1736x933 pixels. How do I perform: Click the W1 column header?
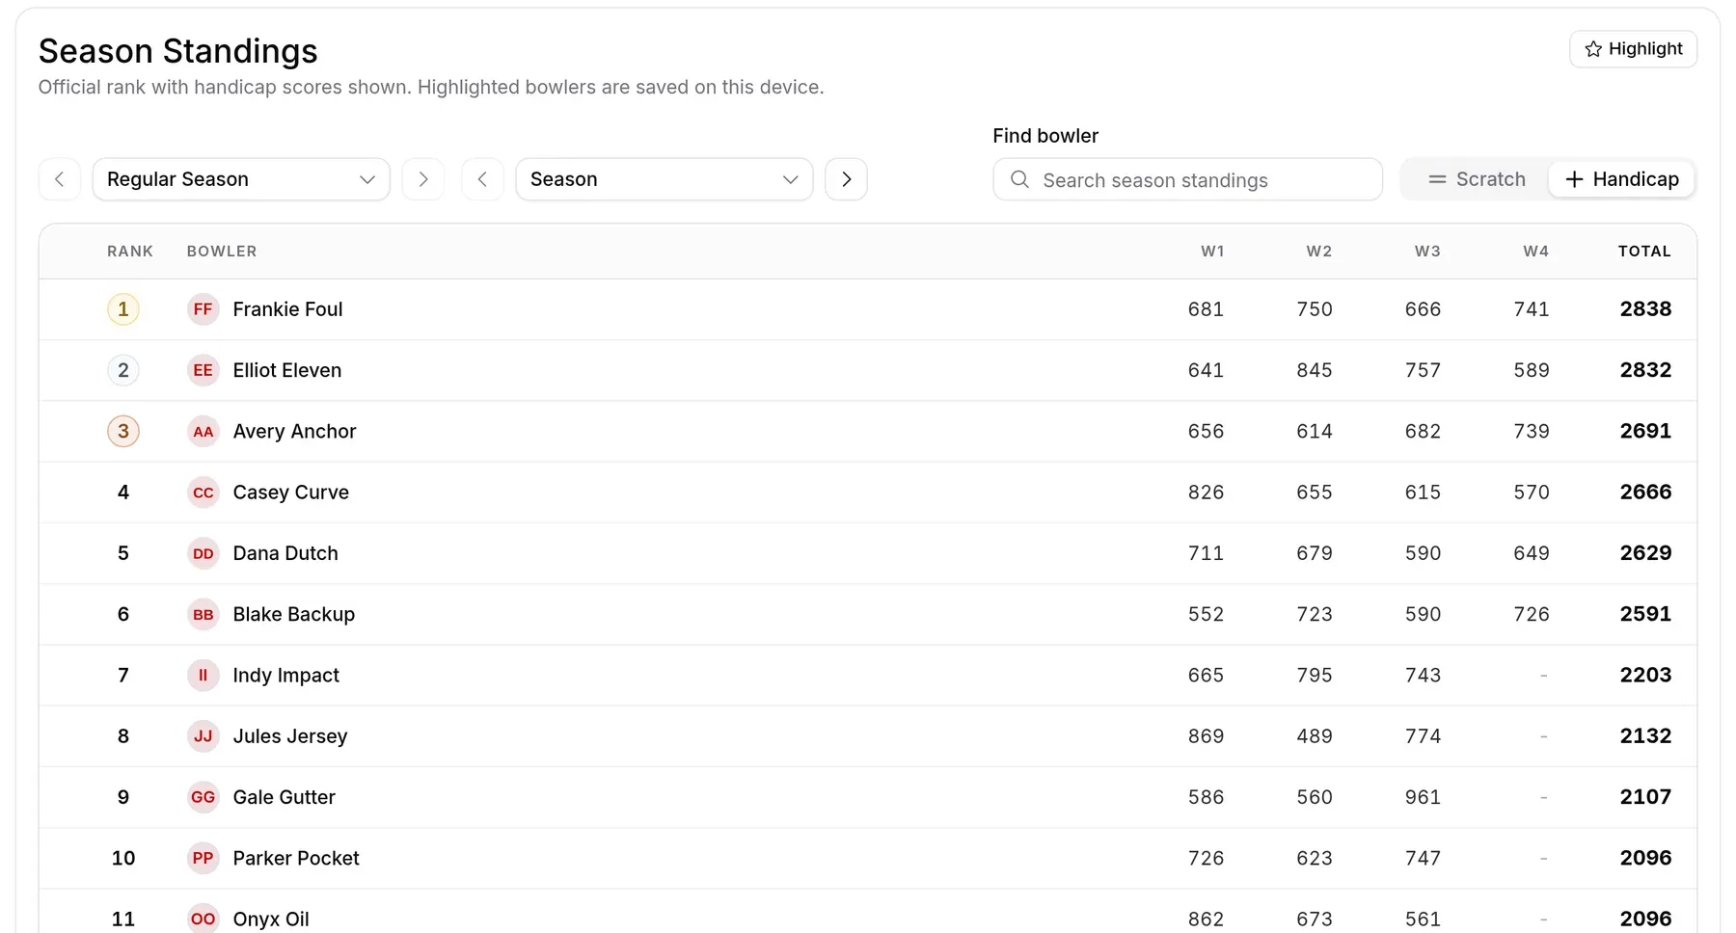(1212, 252)
